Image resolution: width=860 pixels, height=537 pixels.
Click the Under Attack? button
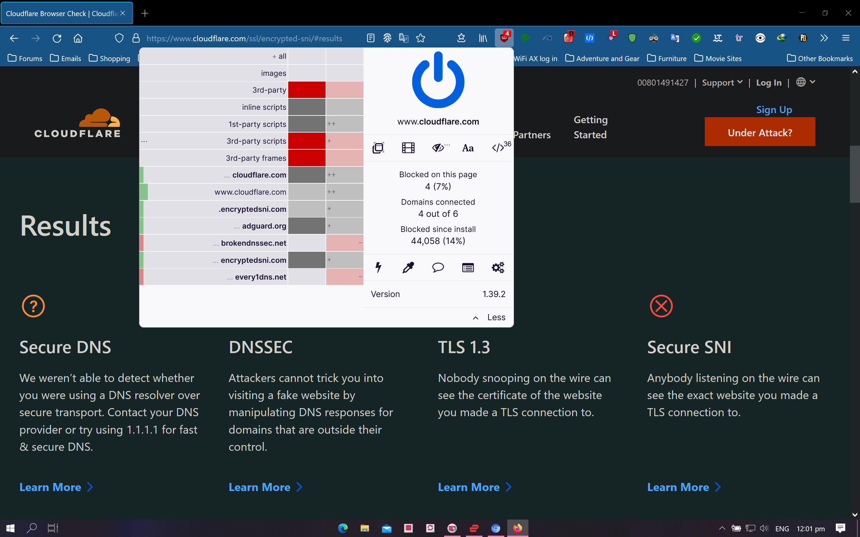(760, 132)
